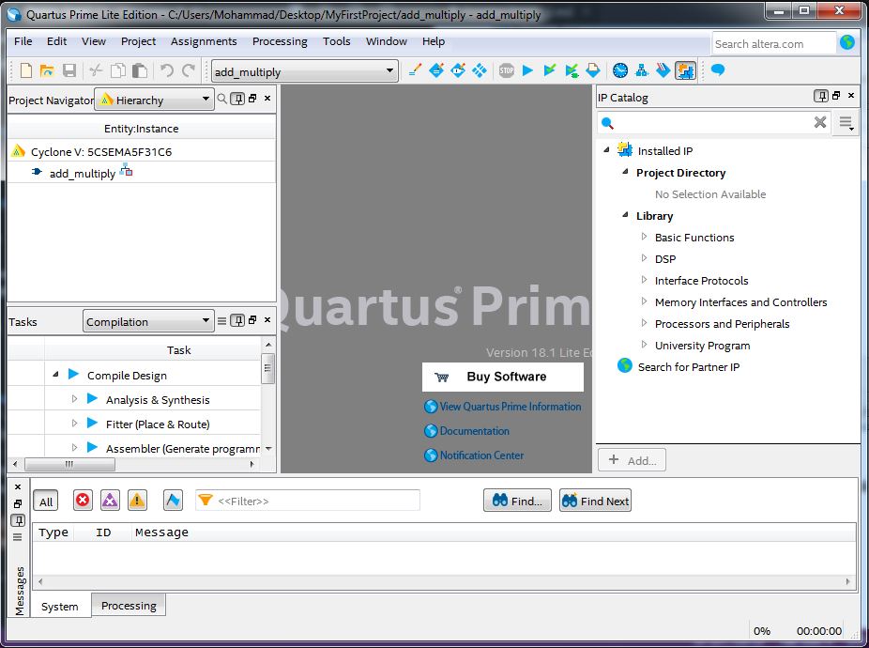Pin the Tasks panel
The width and height of the screenshot is (869, 648).
coord(237,320)
